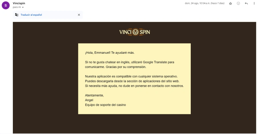Viewport: 257px width, 134px height.
Task: Add an emoji reaction to the email
Action: [x=238, y=3]
